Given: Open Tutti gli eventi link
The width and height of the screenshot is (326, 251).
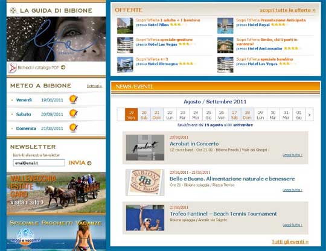Looking at the screenshot, I should click(290, 242).
